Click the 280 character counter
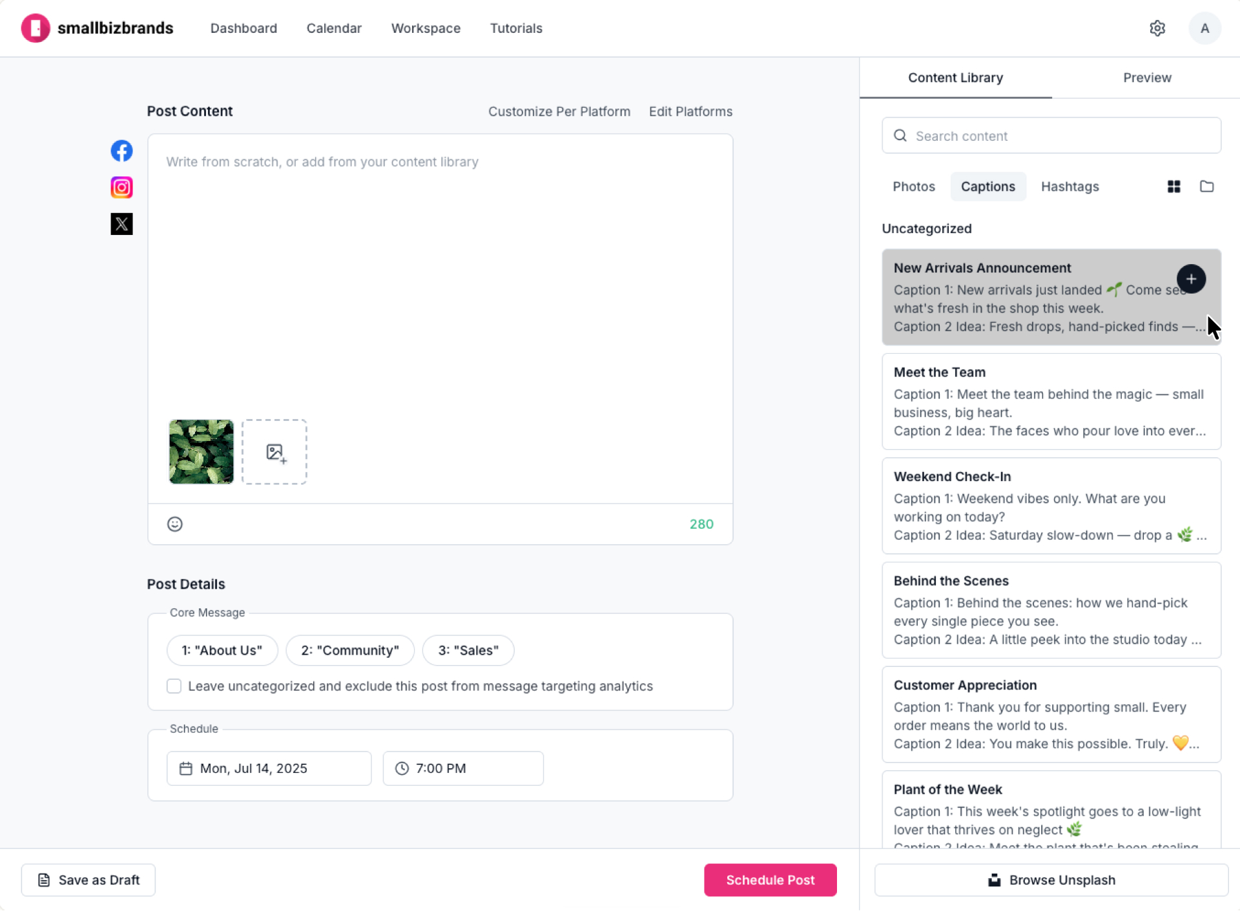 tap(701, 524)
